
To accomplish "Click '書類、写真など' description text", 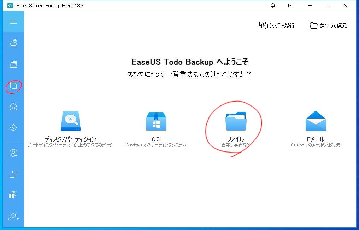I will 236,145.
